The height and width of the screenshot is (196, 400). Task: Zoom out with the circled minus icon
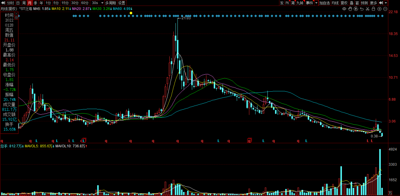[x=385, y=9]
